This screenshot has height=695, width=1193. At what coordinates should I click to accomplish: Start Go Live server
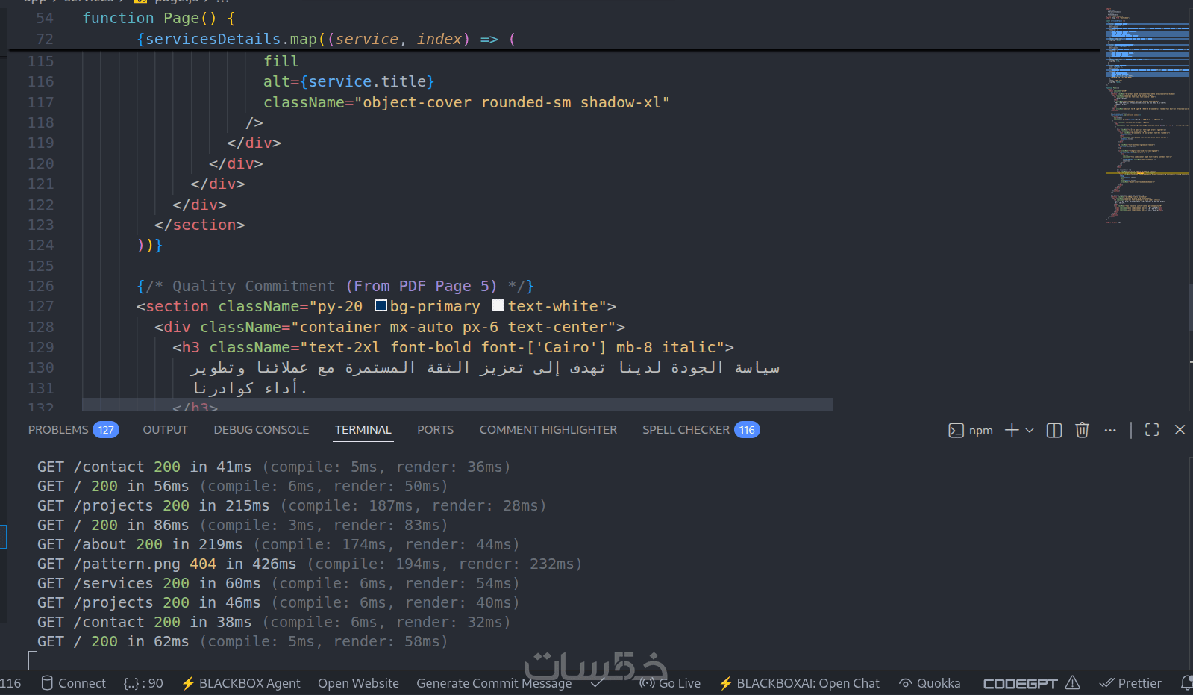click(x=670, y=683)
